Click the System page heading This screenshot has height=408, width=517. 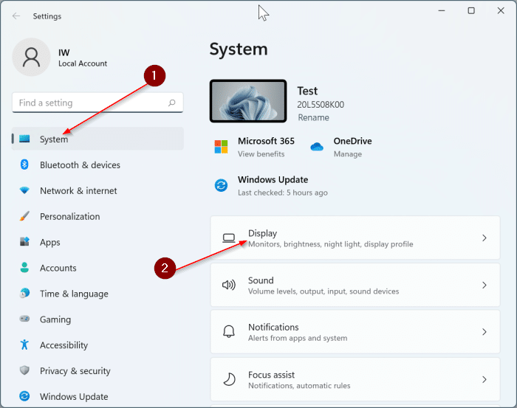tap(239, 49)
